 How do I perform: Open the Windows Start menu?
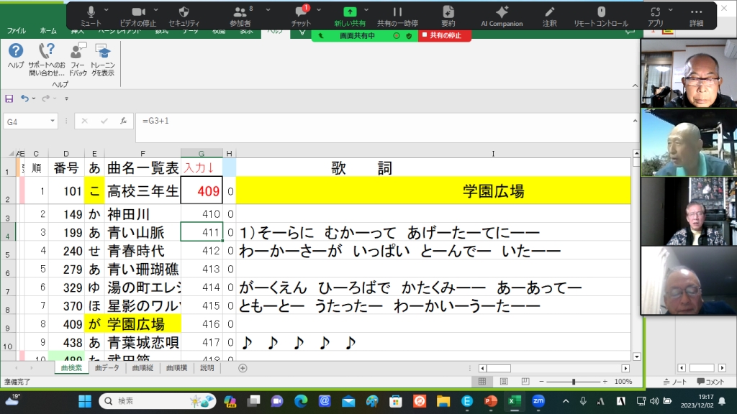point(85,401)
